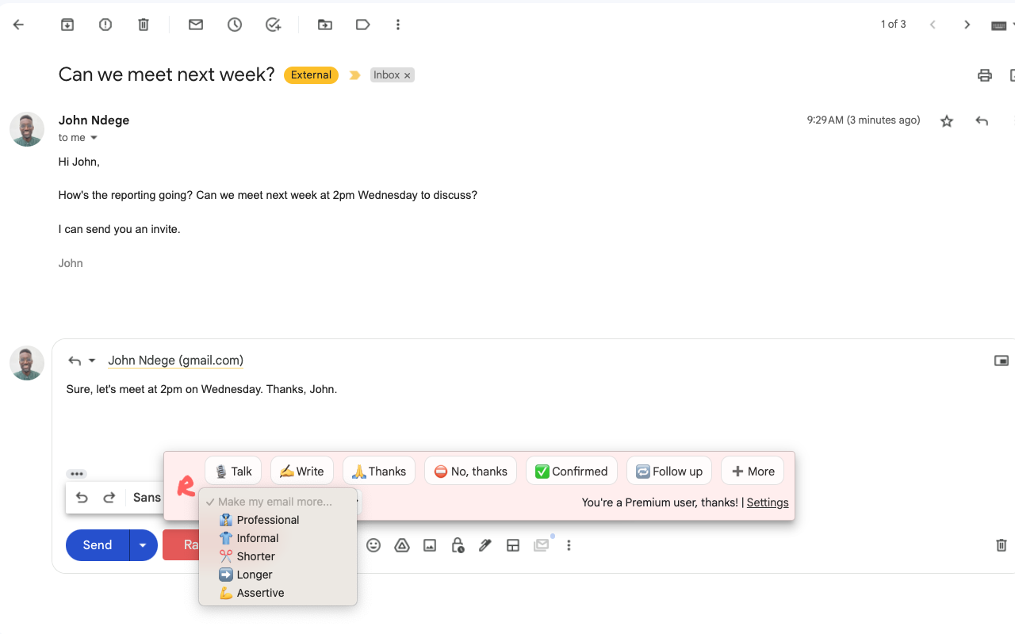Discard the draft reply
This screenshot has height=634, width=1015.
click(x=1002, y=545)
